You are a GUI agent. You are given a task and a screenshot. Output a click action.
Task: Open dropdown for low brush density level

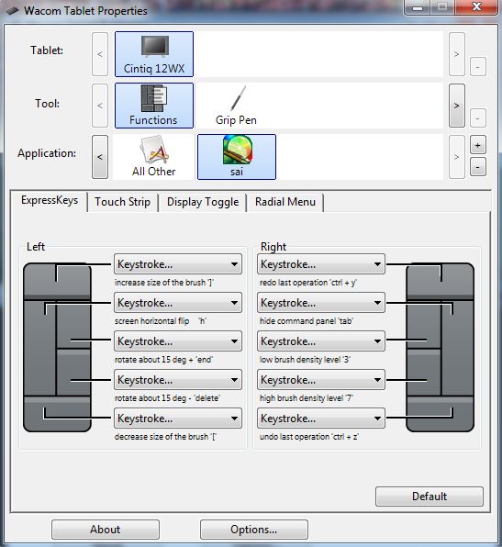(x=321, y=340)
